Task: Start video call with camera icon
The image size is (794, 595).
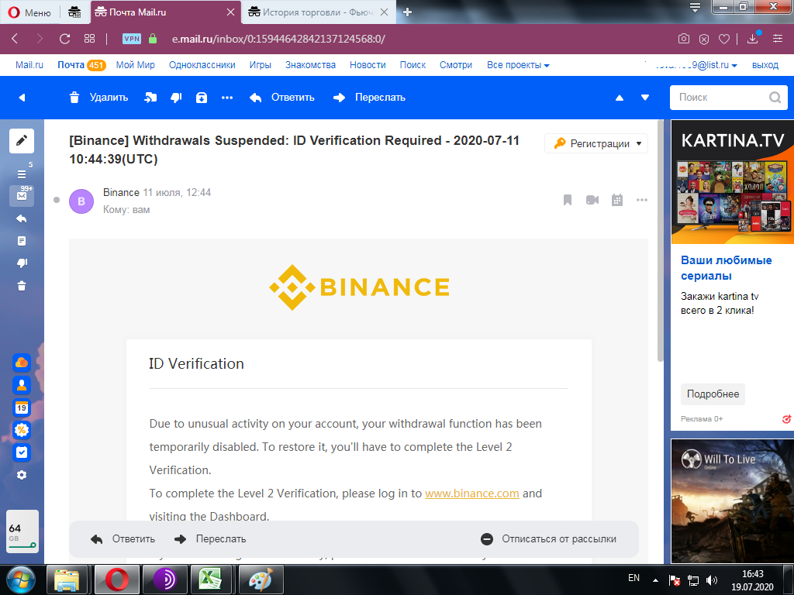Action: point(592,200)
